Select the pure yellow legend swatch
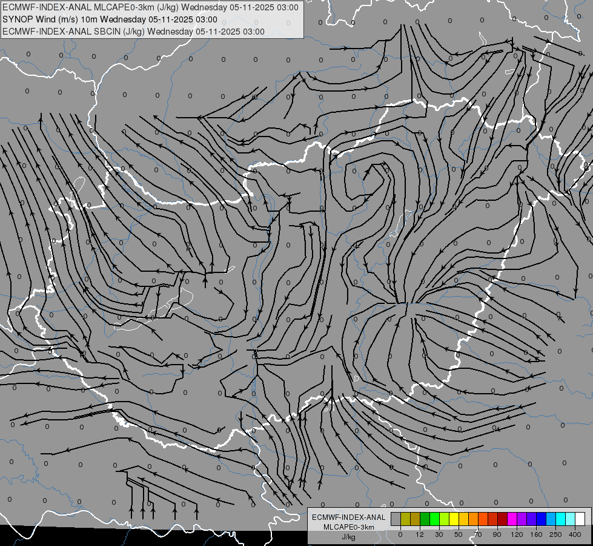 [454, 519]
